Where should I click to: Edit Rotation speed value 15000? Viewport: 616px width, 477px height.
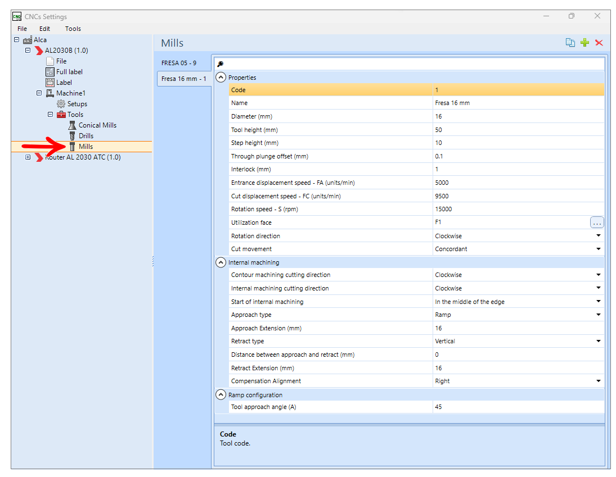tap(518, 209)
